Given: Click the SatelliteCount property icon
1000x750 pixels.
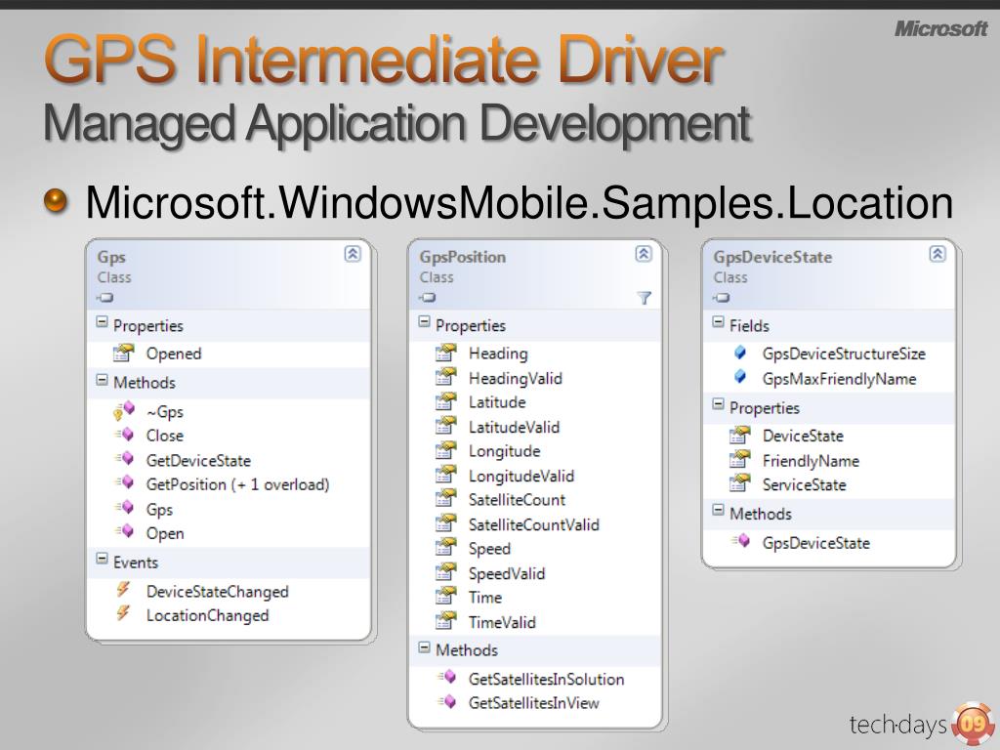Looking at the screenshot, I should pyautogui.click(x=446, y=499).
